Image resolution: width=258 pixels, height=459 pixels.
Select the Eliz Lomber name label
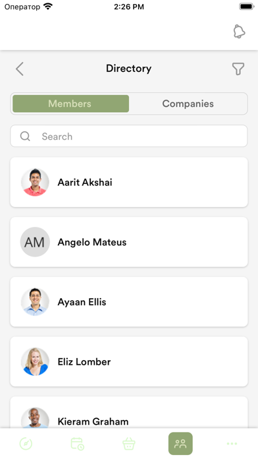click(84, 362)
